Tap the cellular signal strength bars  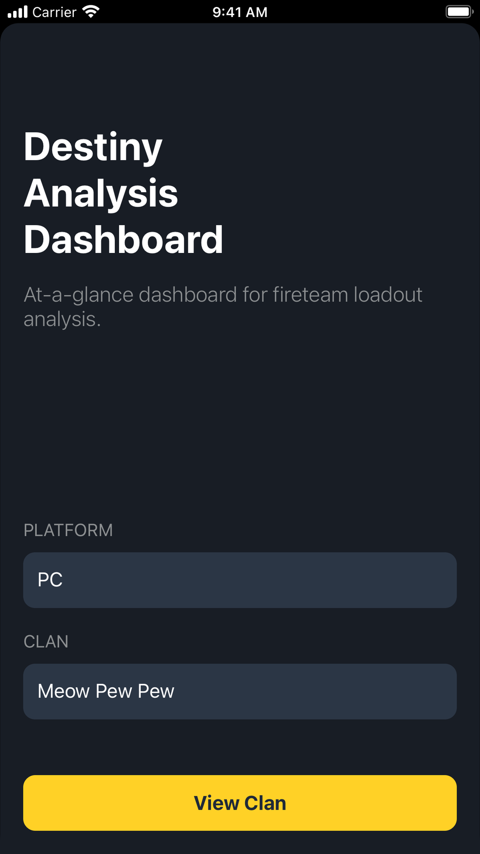(18, 12)
